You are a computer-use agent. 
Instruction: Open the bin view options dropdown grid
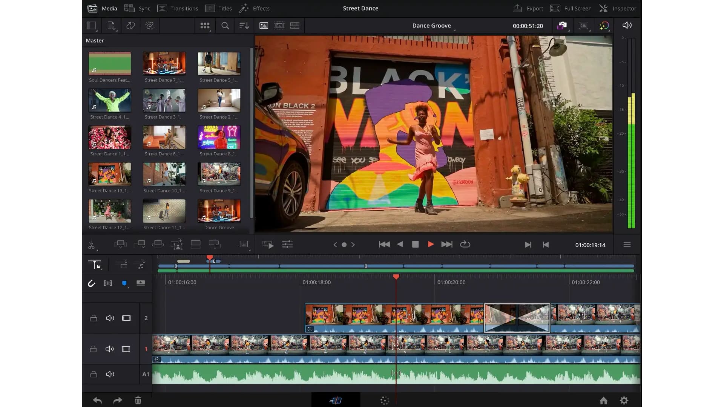tap(205, 26)
